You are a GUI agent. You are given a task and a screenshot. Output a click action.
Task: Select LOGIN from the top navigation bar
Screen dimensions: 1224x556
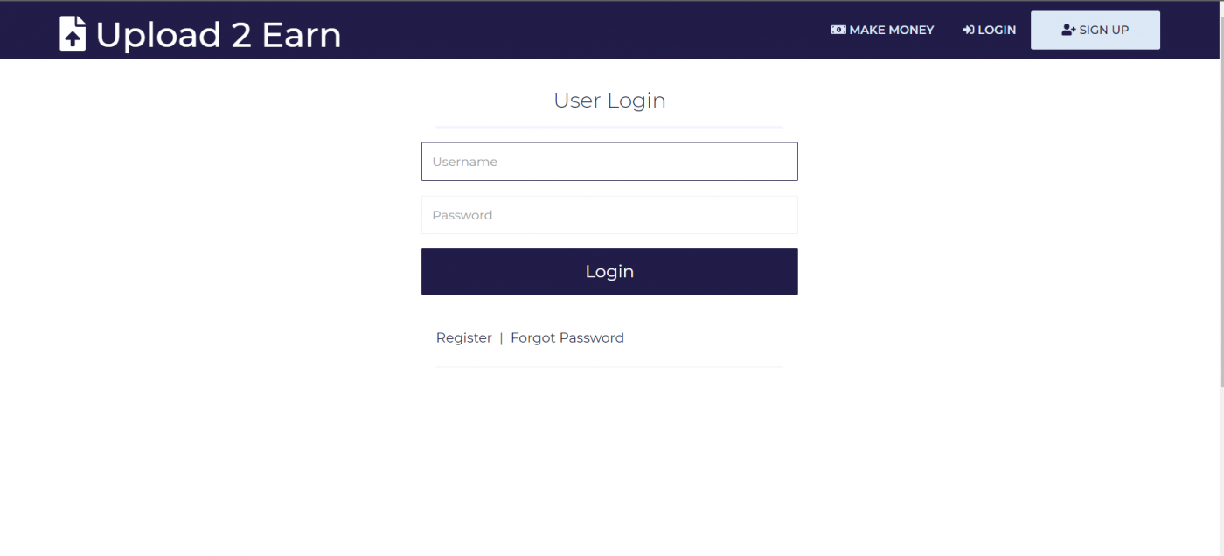[998, 30]
